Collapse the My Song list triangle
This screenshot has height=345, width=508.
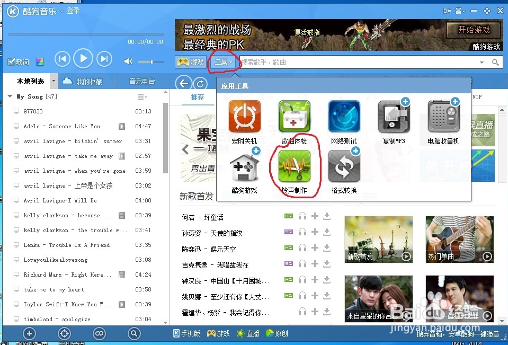point(10,96)
